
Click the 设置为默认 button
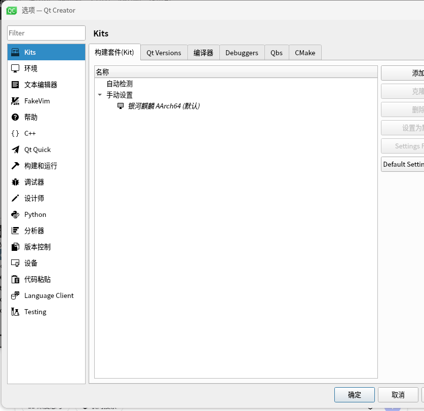point(403,128)
